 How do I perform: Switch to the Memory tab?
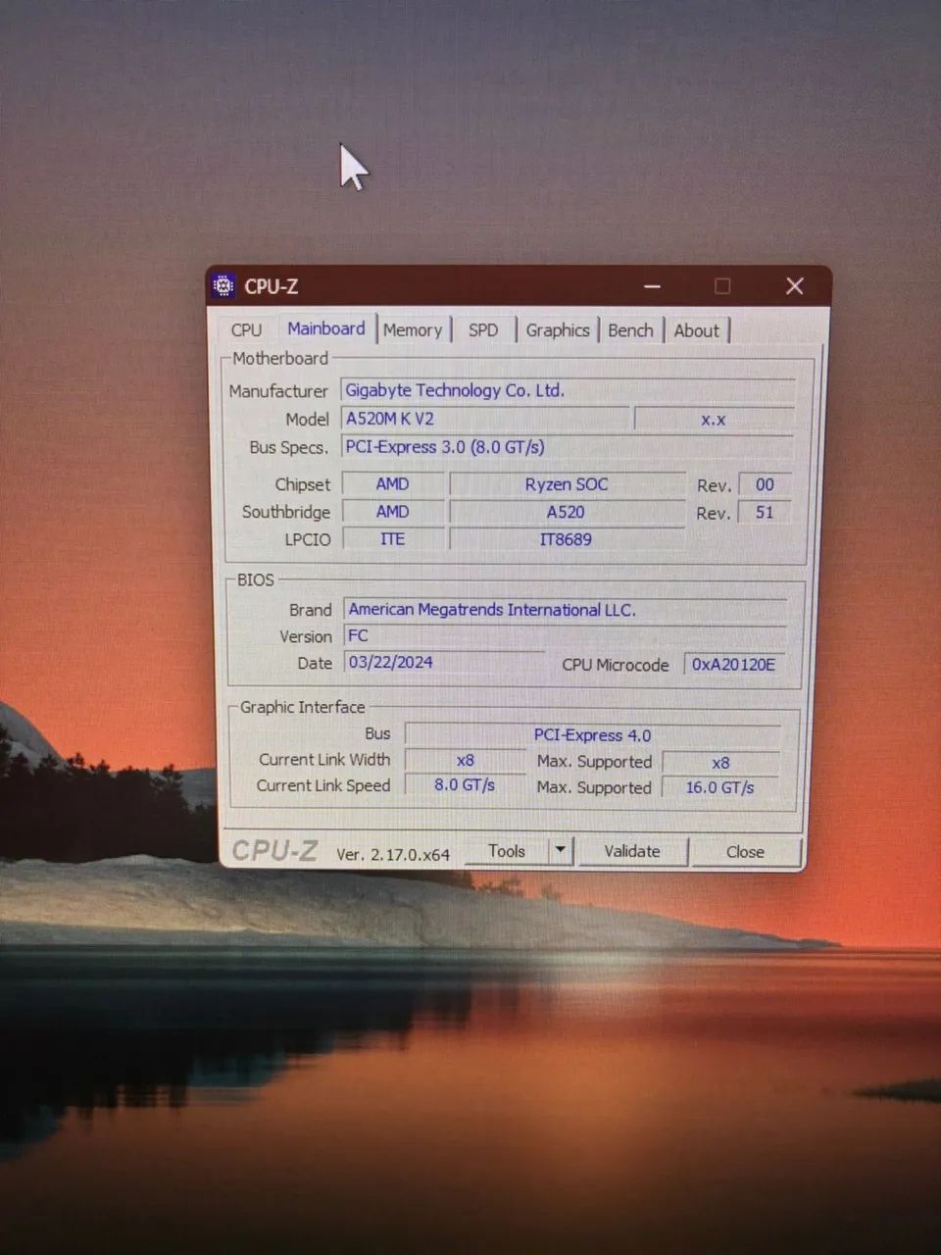click(x=413, y=329)
